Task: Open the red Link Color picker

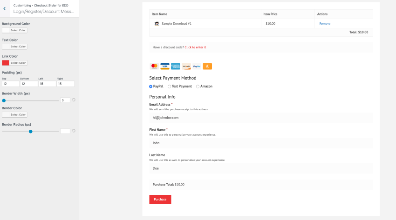Action: [x=14, y=63]
